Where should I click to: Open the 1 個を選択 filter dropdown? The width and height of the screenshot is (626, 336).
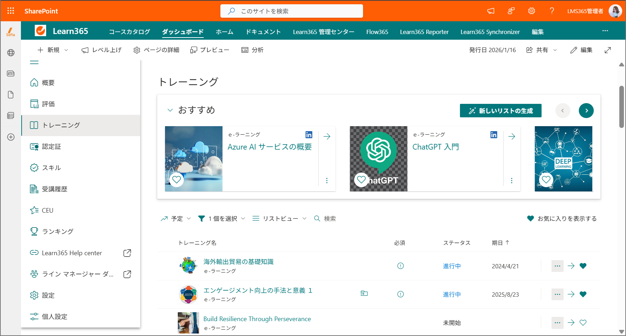click(x=222, y=219)
